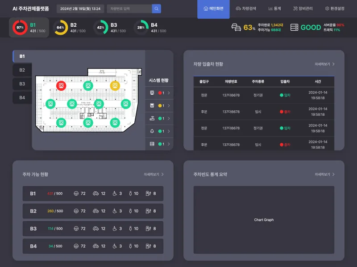Viewport: 357px width, 267px height.
Task: Open the 차량검색 menu
Action: click(x=246, y=8)
